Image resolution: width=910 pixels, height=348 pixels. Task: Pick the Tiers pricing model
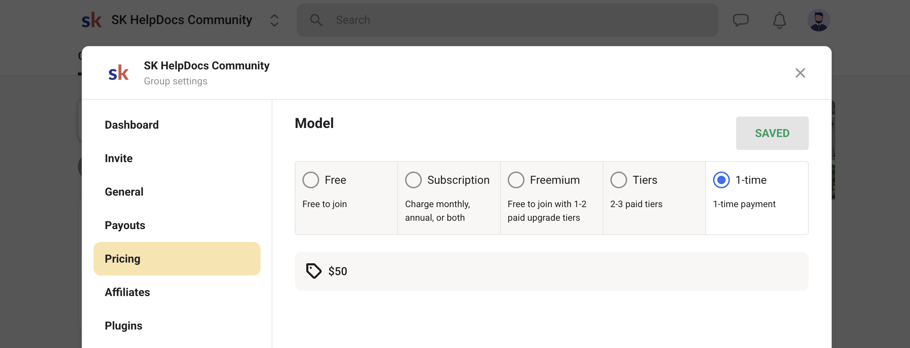point(618,180)
